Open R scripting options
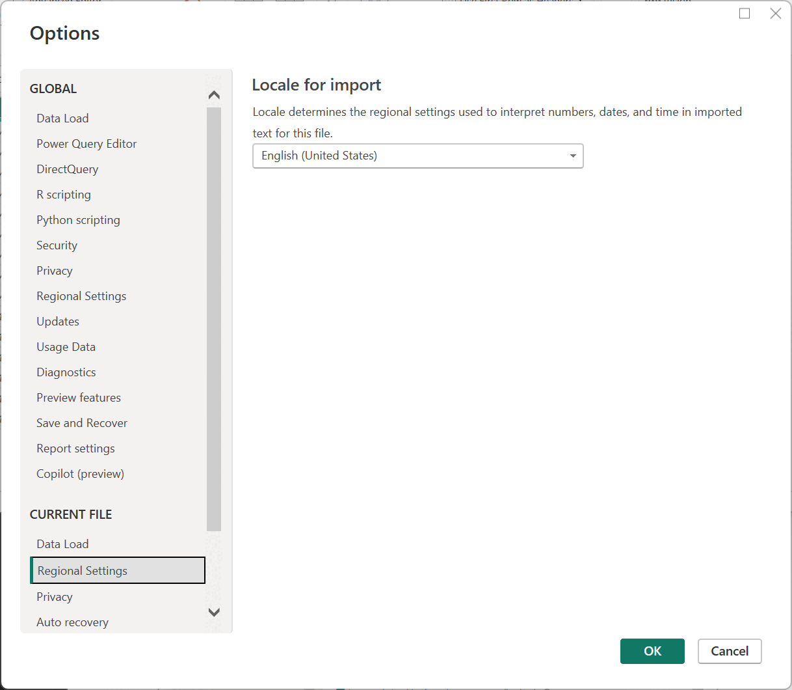This screenshot has height=690, width=792. 64,195
